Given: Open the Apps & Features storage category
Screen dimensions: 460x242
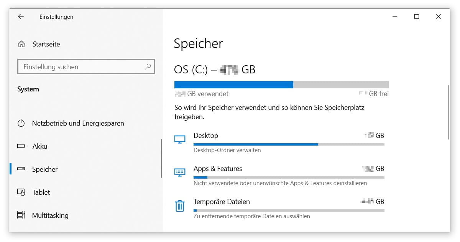Looking at the screenshot, I should coord(217,168).
